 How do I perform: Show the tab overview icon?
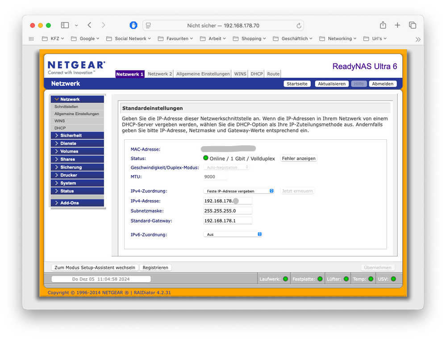point(413,25)
